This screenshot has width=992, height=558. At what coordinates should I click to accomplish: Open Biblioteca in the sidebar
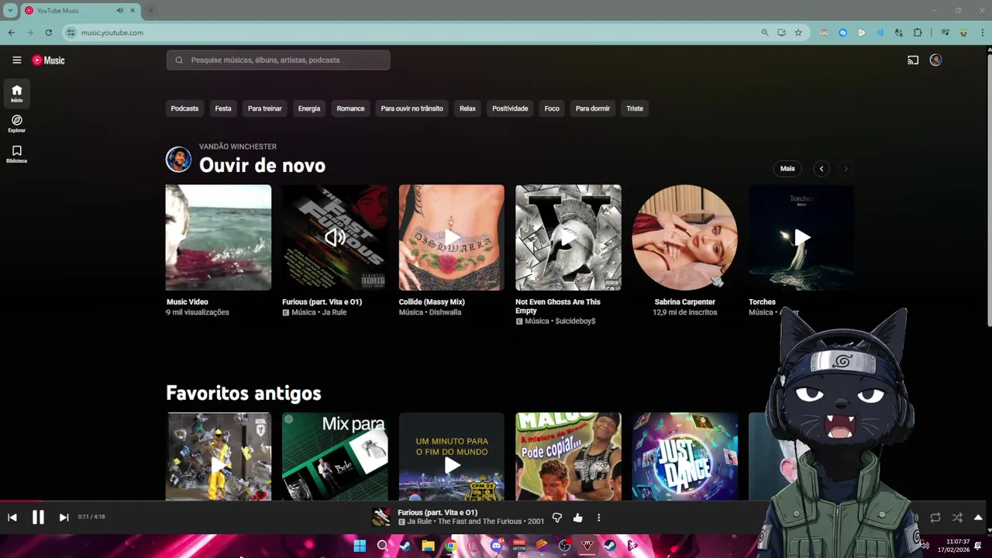coord(16,153)
